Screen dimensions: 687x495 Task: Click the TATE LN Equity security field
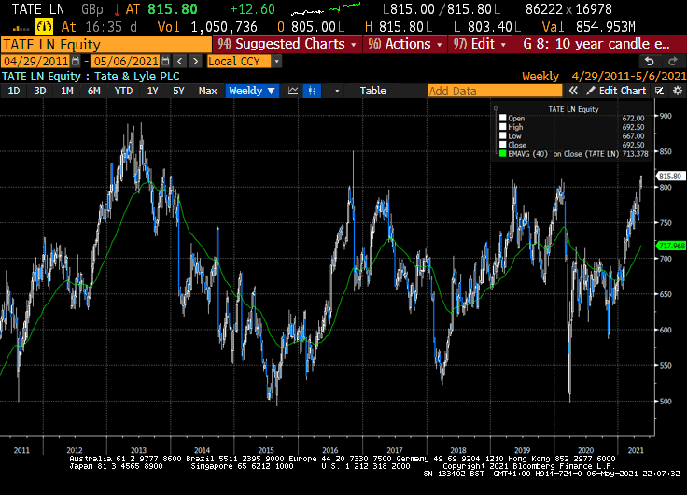click(x=106, y=45)
